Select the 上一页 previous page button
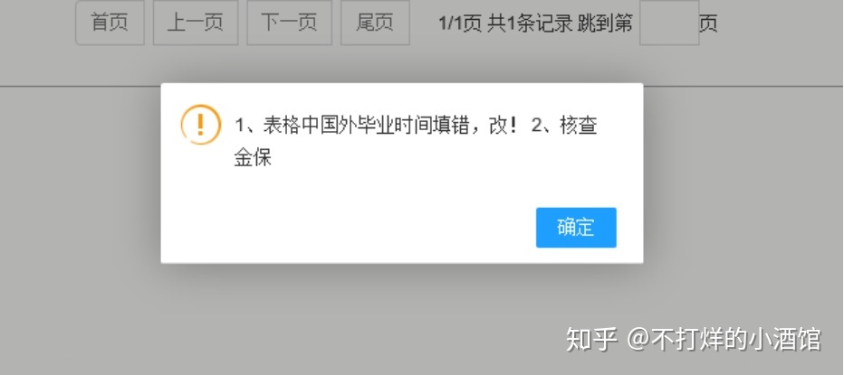This screenshot has height=375, width=844. [196, 23]
